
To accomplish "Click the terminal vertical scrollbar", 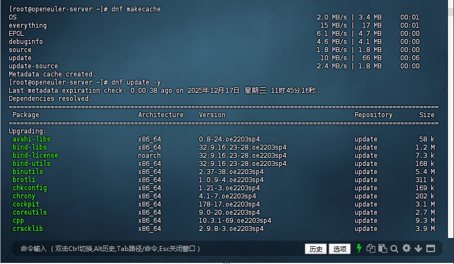I will pyautogui.click(x=451, y=119).
